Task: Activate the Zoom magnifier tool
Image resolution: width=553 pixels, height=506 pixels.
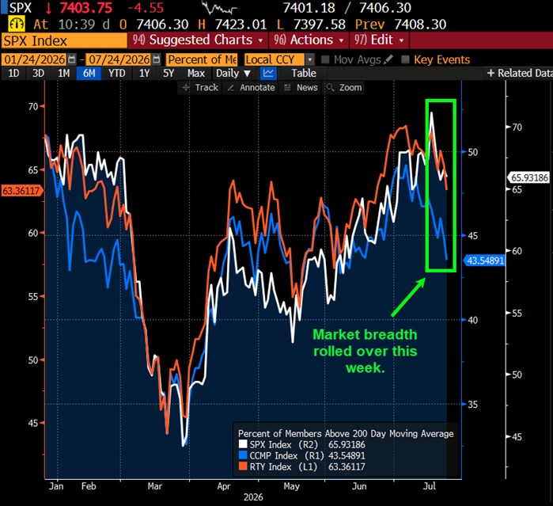Action: pyautogui.click(x=344, y=88)
